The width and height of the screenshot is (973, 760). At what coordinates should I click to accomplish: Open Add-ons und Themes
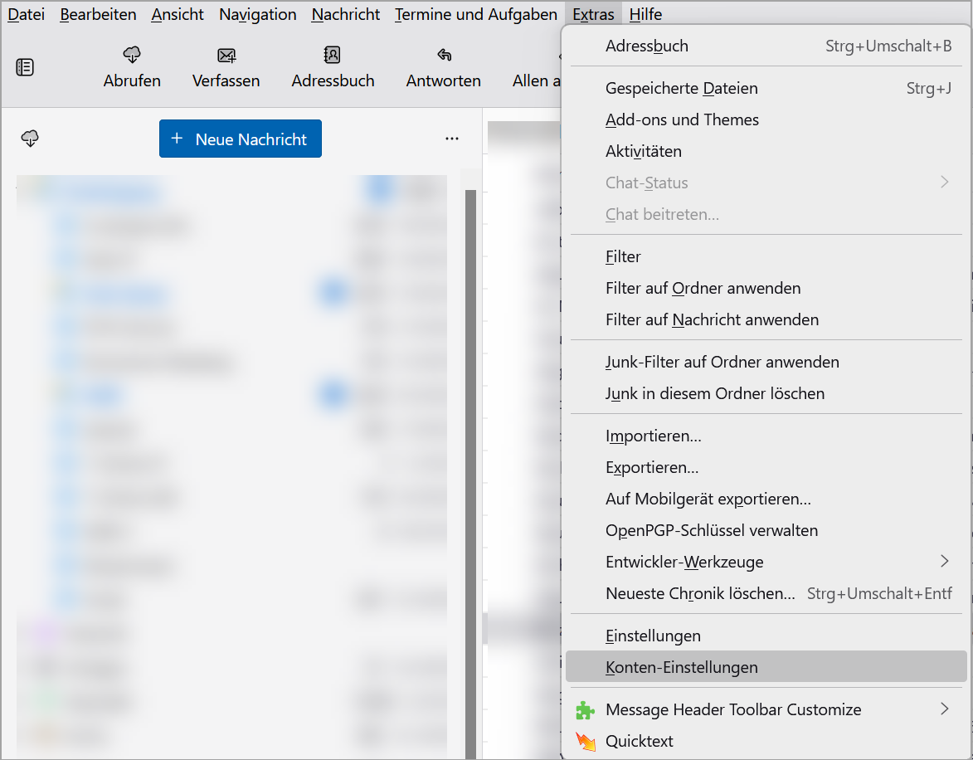[682, 119]
